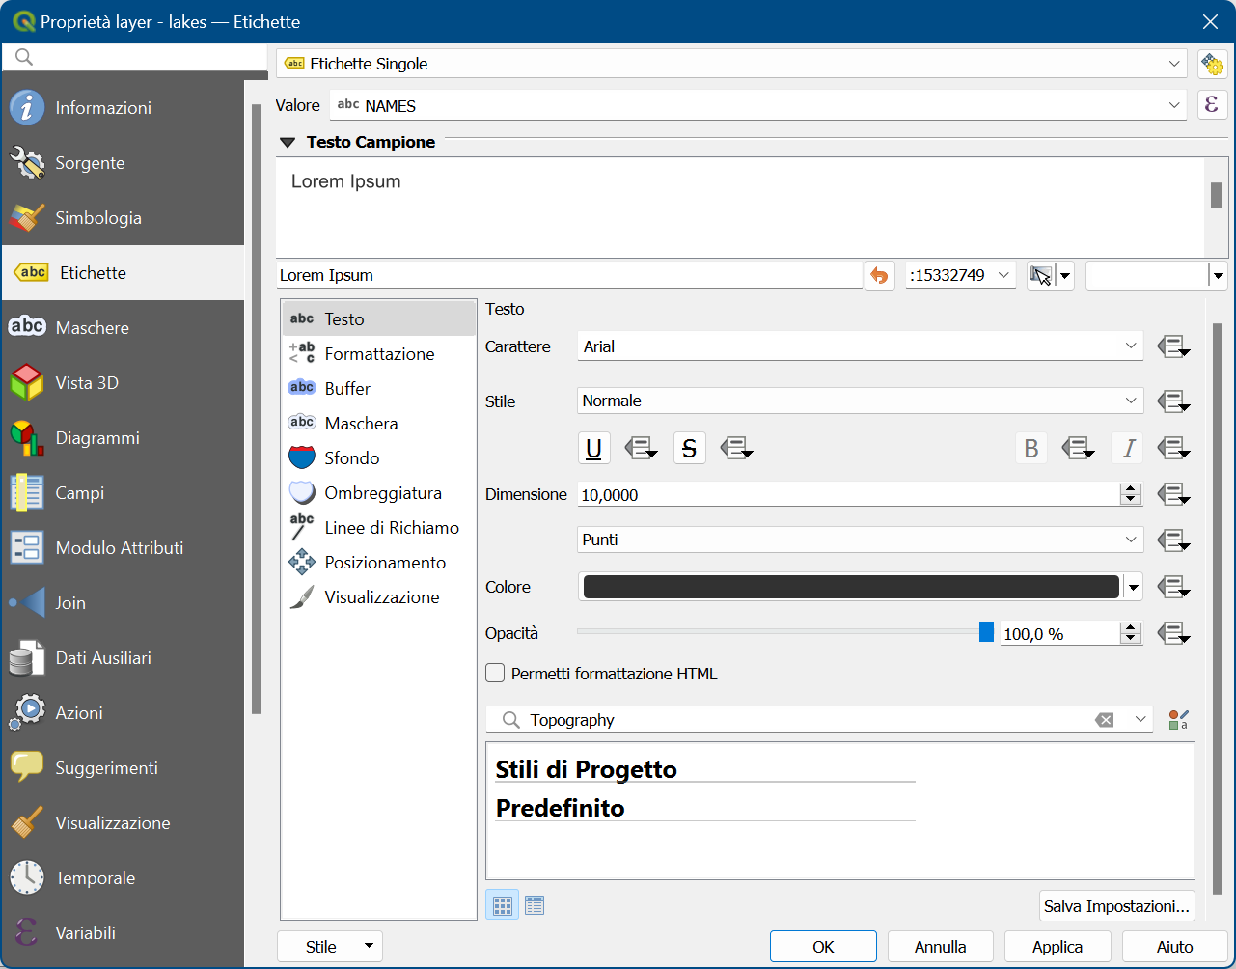Select Linee di Richiamo settings
This screenshot has width=1236, height=969.
(x=379, y=528)
